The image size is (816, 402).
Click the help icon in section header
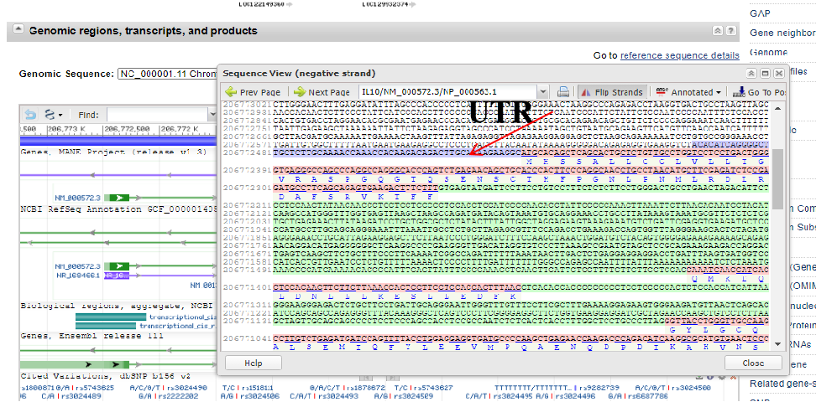tap(732, 31)
